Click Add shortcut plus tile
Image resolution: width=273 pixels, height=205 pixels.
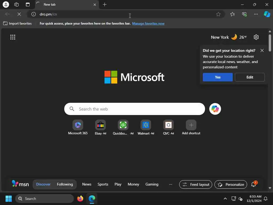pyautogui.click(x=191, y=127)
